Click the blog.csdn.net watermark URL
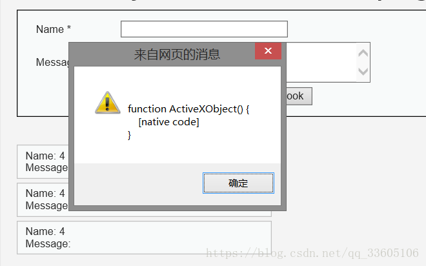Viewport: 426px width, 266px height. coord(312,253)
